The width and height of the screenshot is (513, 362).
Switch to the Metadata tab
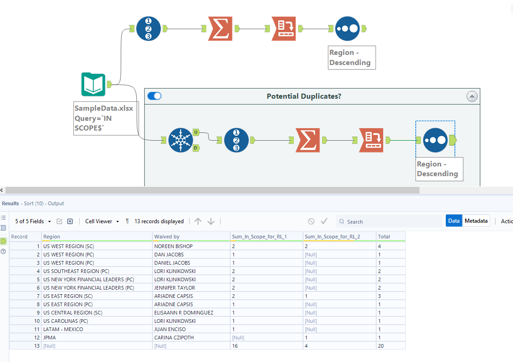(476, 220)
